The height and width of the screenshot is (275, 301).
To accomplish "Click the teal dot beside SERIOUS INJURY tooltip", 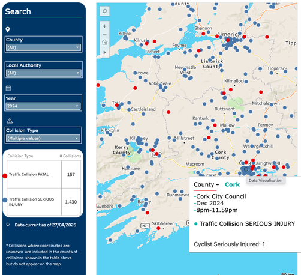I will click(x=196, y=224).
